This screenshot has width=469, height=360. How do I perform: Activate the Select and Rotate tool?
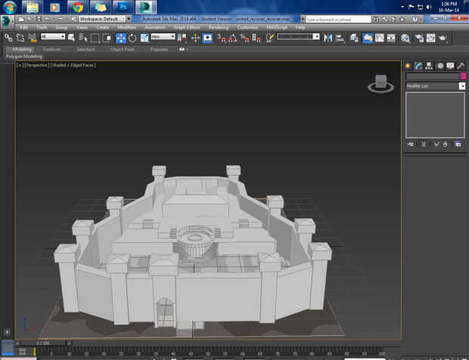click(x=132, y=37)
